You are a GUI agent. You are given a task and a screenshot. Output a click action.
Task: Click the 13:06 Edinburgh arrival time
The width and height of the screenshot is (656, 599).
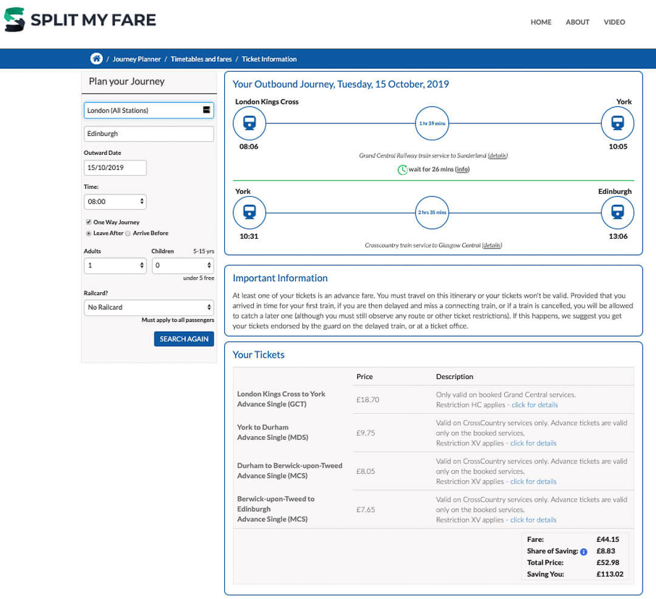[618, 236]
